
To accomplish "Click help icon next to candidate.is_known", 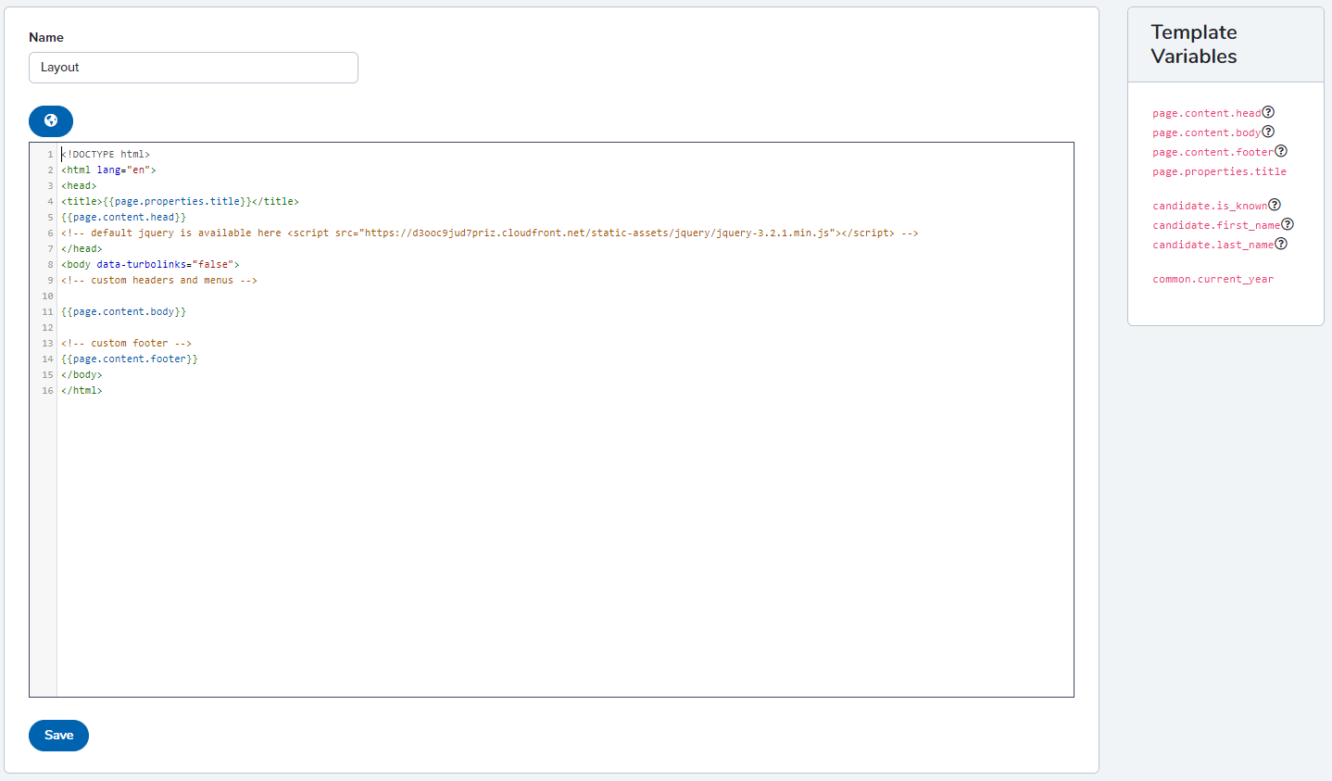I will [x=1275, y=205].
